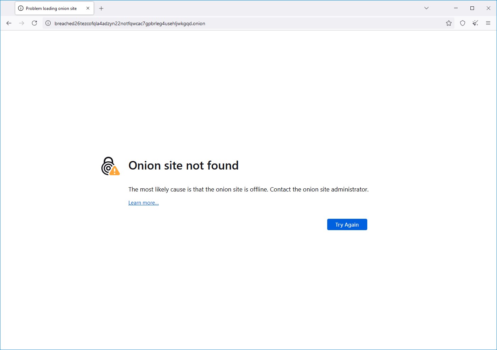
Task: Click the Try Again button
Action: click(x=347, y=224)
